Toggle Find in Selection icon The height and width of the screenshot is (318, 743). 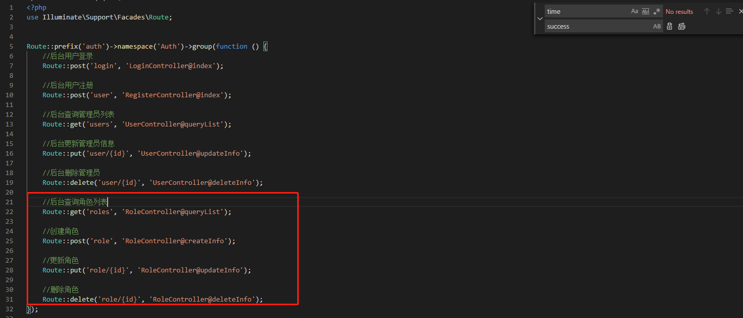pyautogui.click(x=730, y=11)
